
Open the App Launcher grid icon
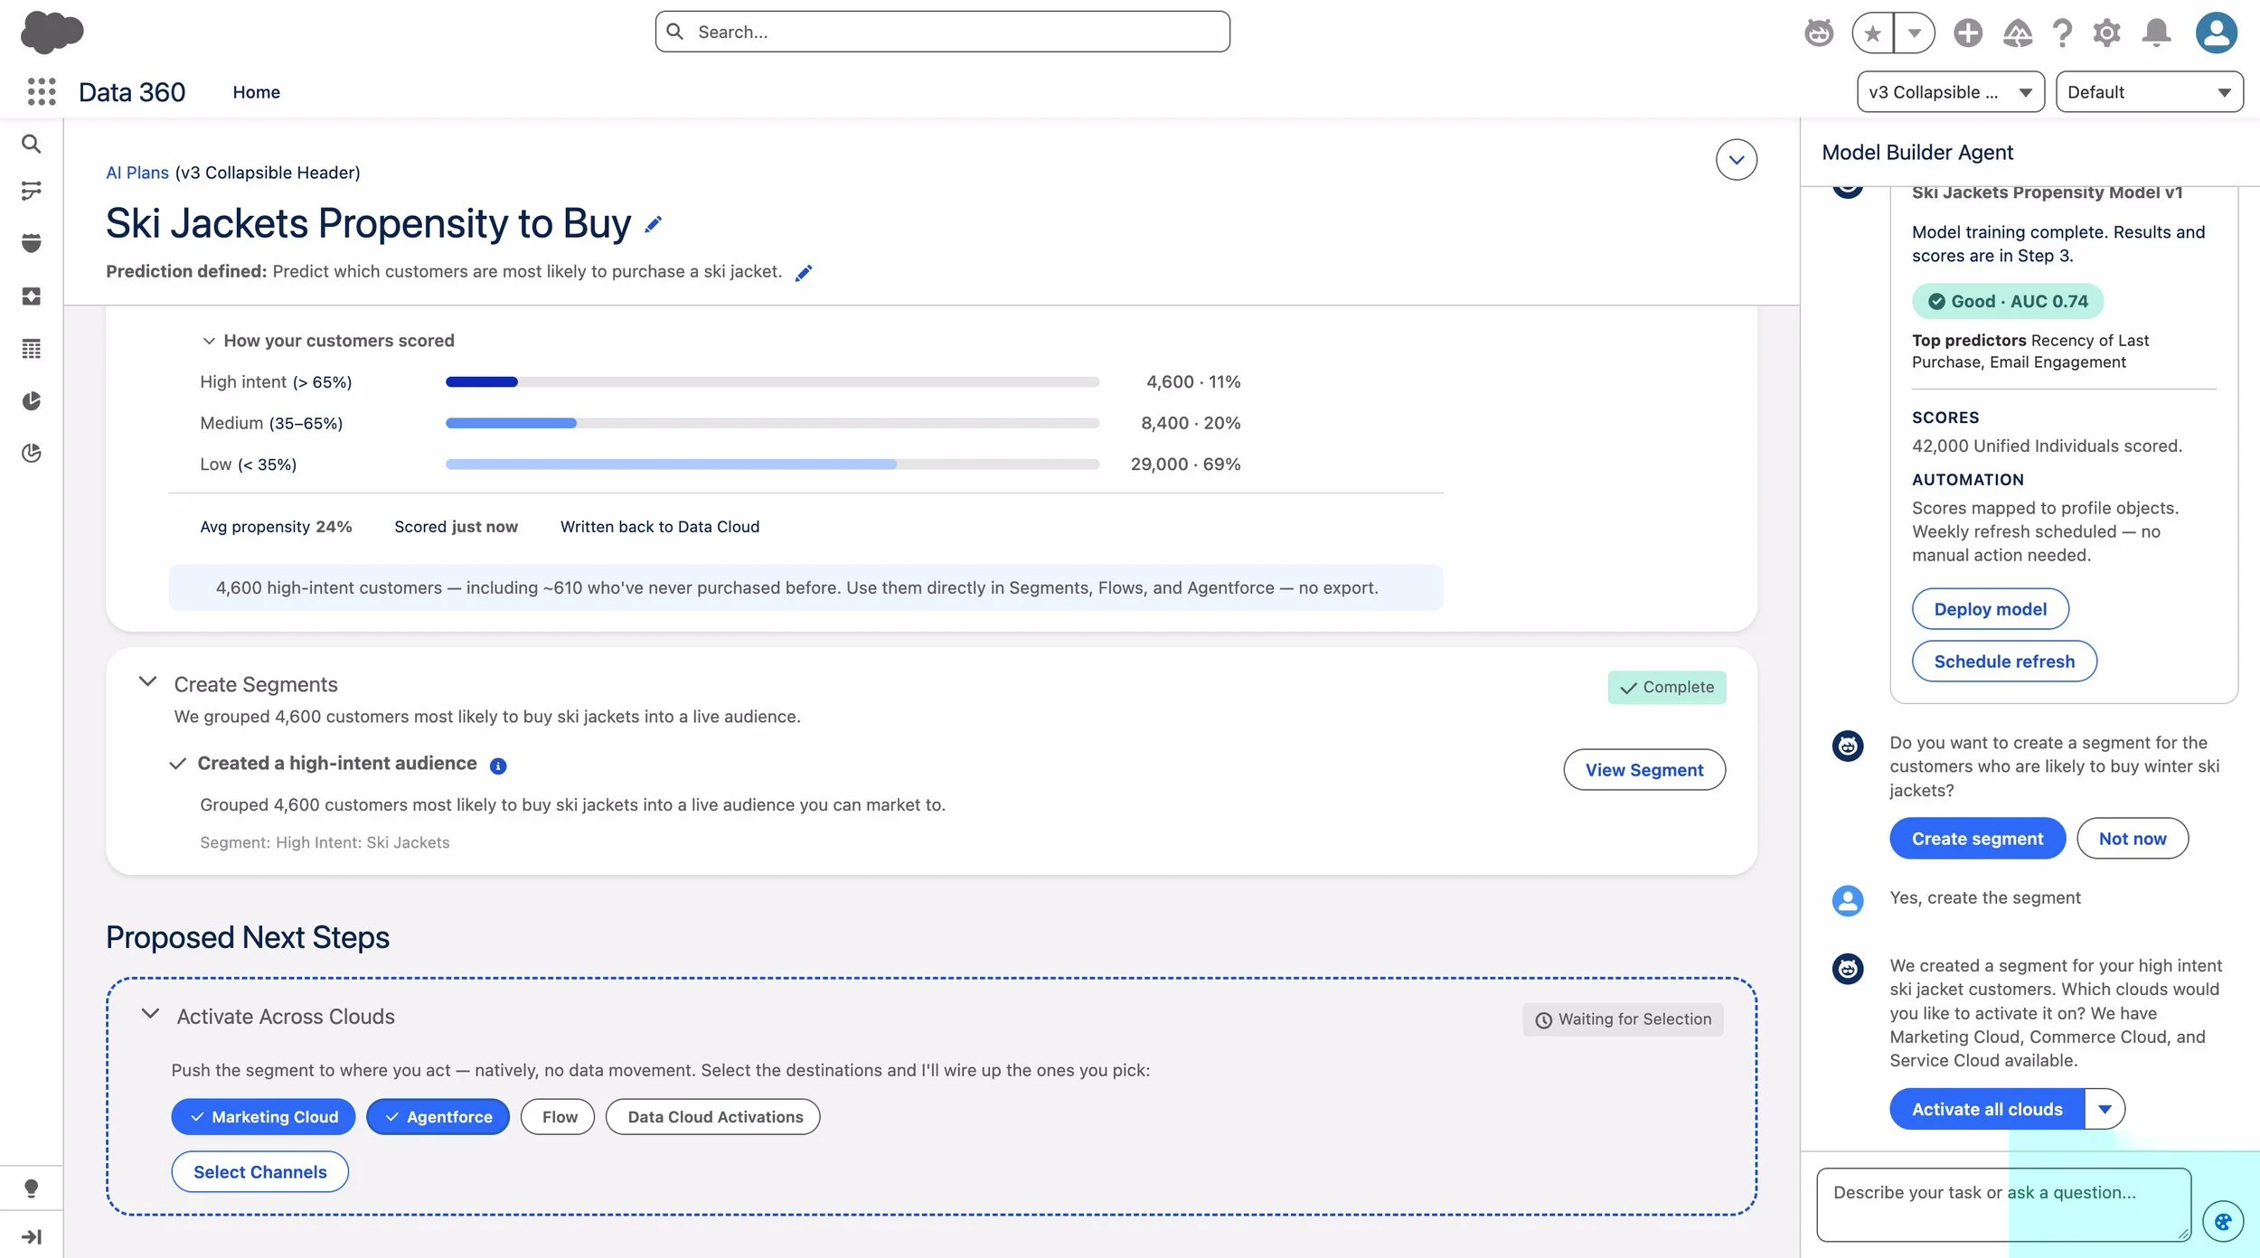point(42,91)
